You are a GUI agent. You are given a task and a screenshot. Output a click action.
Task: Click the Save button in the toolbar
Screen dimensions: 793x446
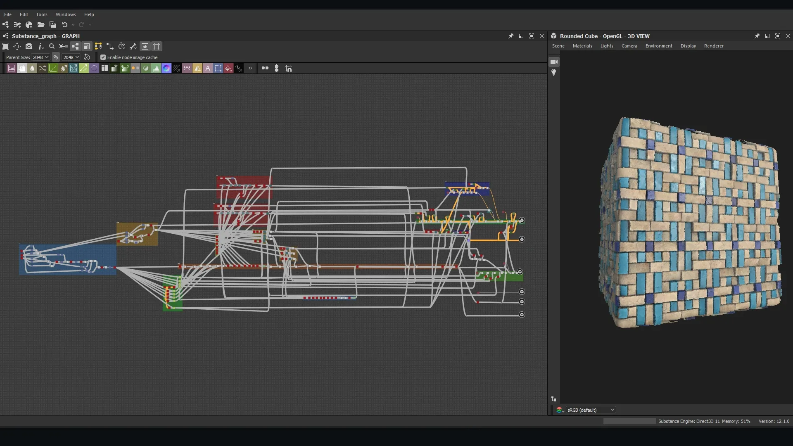52,25
